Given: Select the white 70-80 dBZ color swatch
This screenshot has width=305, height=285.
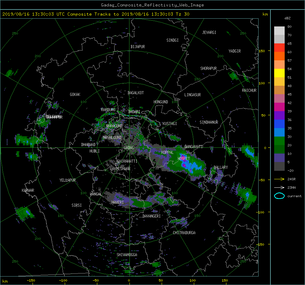Looking at the screenshot, I should (279, 30).
